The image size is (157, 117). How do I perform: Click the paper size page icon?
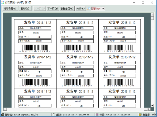[54, 115]
